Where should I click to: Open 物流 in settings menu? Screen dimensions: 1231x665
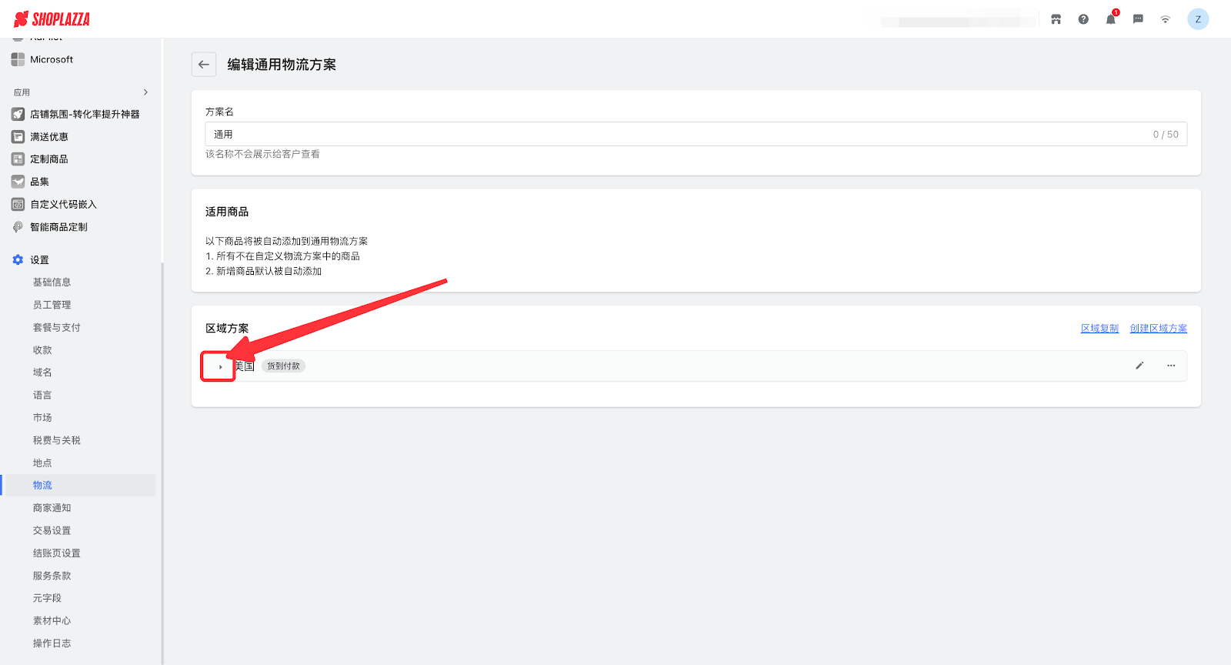42,486
